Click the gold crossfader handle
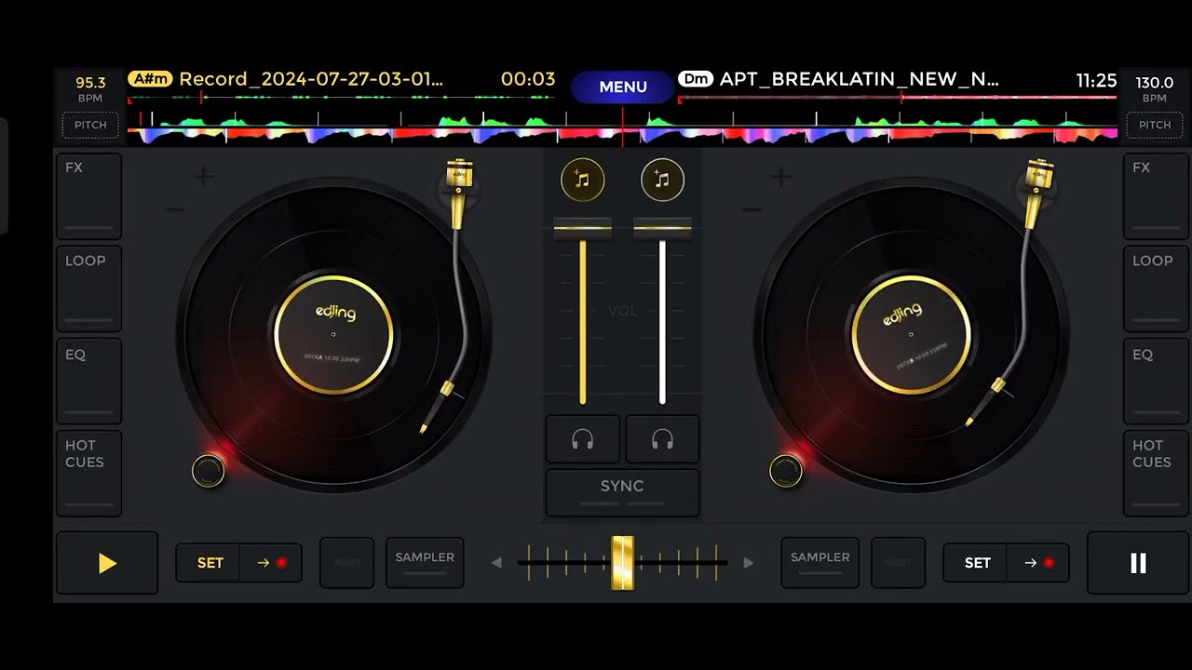This screenshot has width=1192, height=670. [x=622, y=562]
